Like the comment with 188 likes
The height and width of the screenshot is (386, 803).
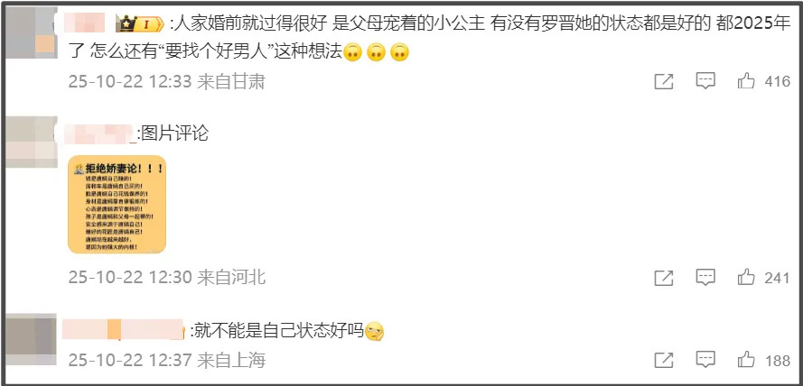(746, 361)
